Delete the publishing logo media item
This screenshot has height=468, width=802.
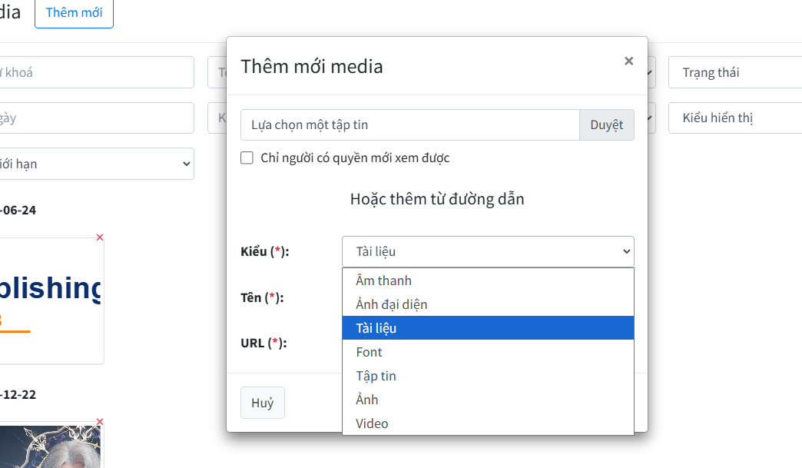point(100,237)
